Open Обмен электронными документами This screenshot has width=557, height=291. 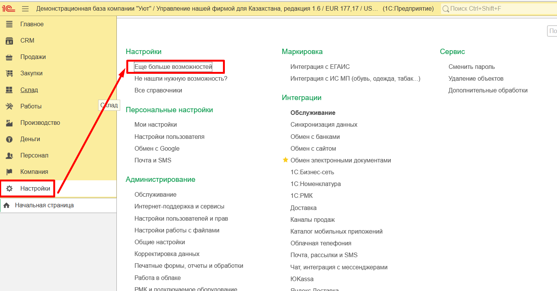point(341,160)
